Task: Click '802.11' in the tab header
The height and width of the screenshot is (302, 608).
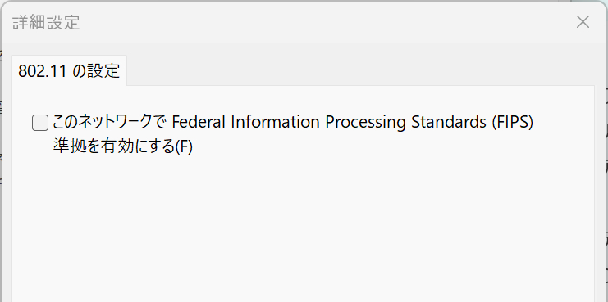Action: pos(43,71)
